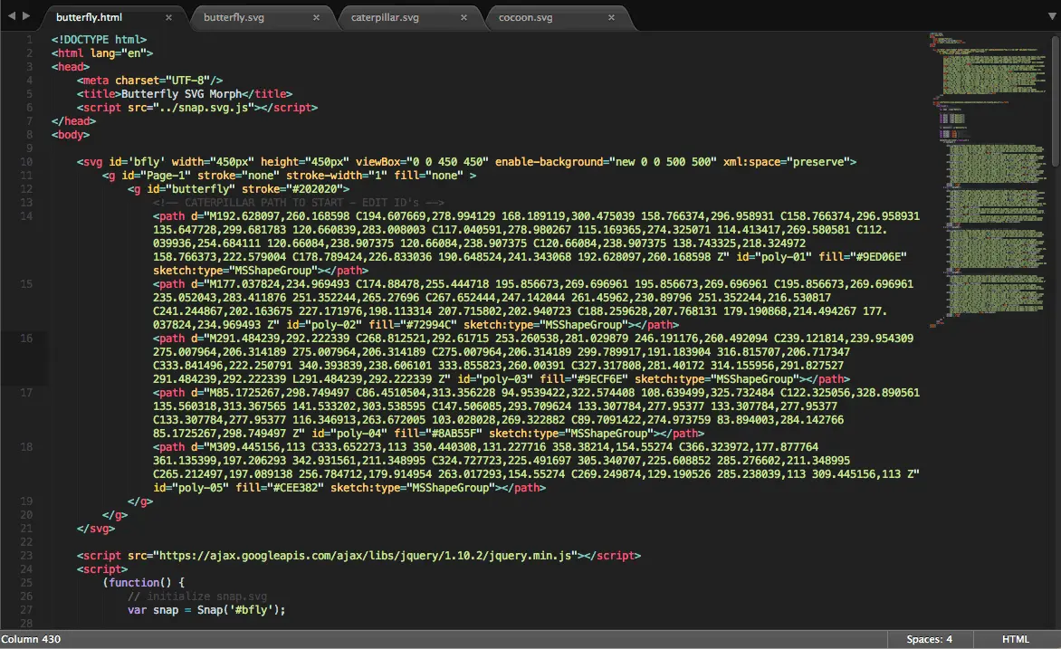The width and height of the screenshot is (1061, 649).
Task: Close the cocoon.svg tab
Action: (611, 17)
